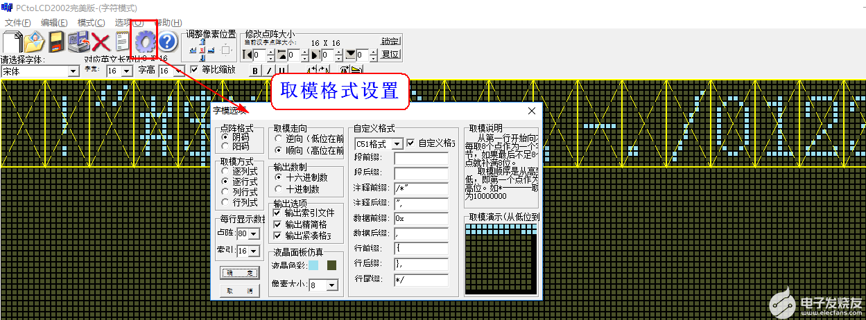This screenshot has width=866, height=320.
Task: Click the 确定 button in dialog
Action: (239, 273)
